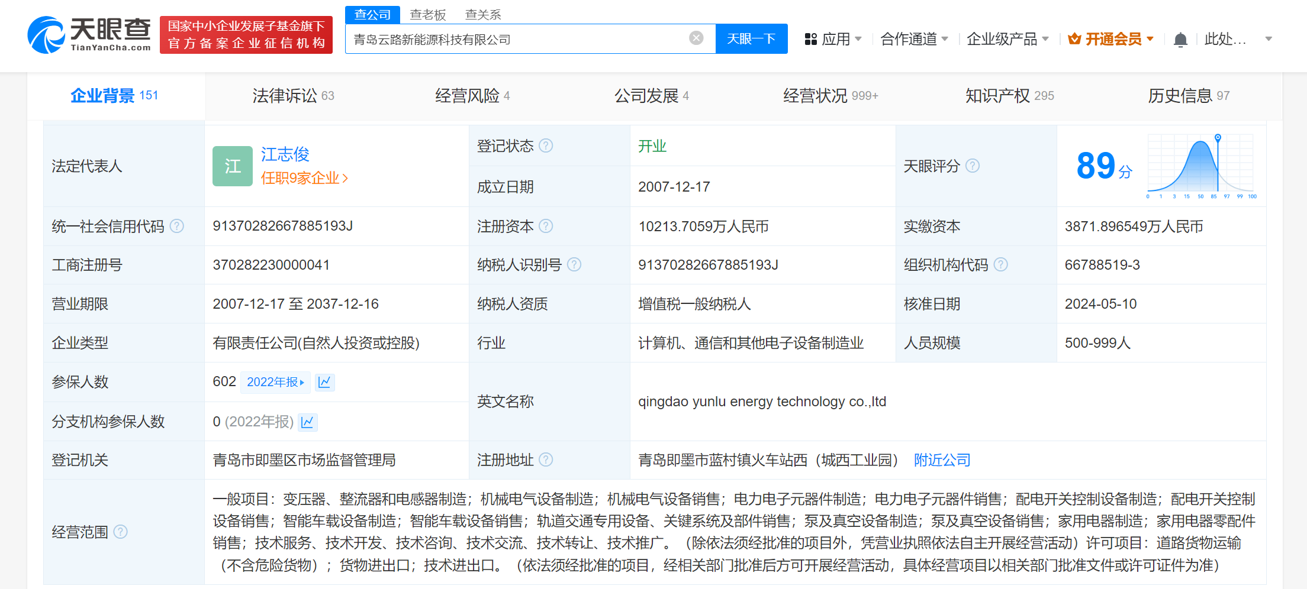The height and width of the screenshot is (589, 1307).
Task: Click the 天眼一下 search button
Action: pos(751,38)
